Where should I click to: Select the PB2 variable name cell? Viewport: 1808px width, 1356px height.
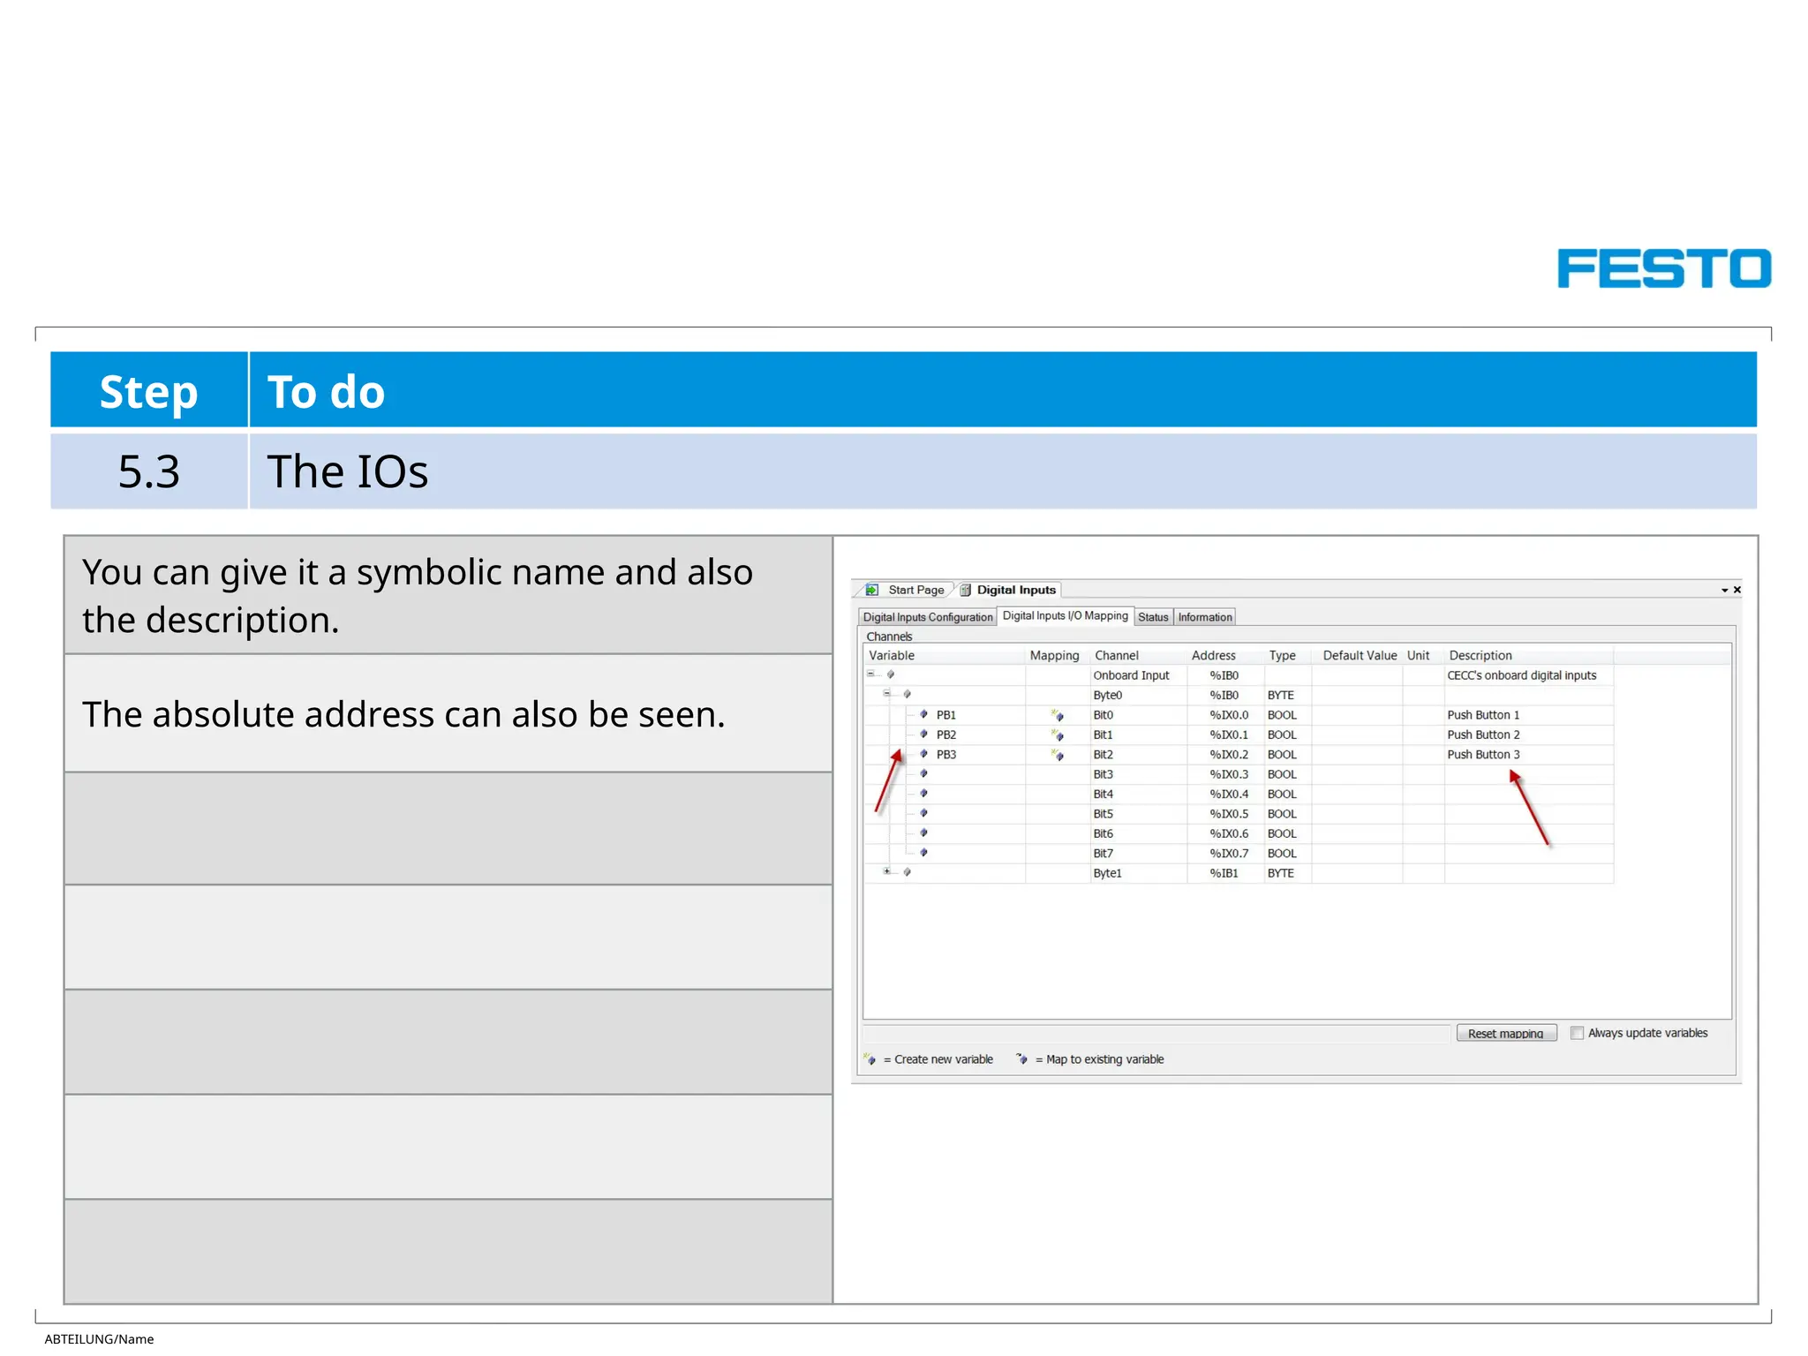click(946, 734)
